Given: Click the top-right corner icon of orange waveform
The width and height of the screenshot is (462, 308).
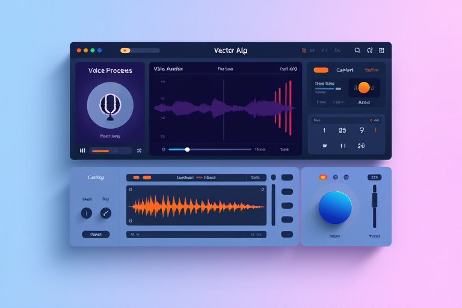Looking at the screenshot, I should [x=262, y=189].
